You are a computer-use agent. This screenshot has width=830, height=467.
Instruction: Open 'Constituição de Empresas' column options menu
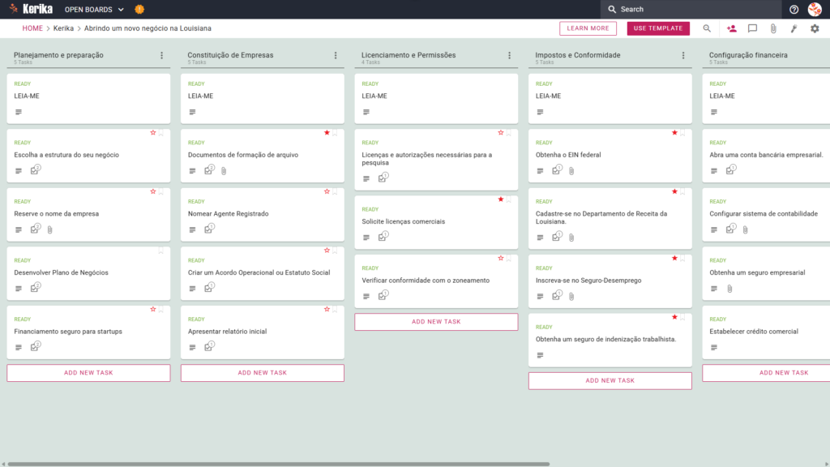336,56
